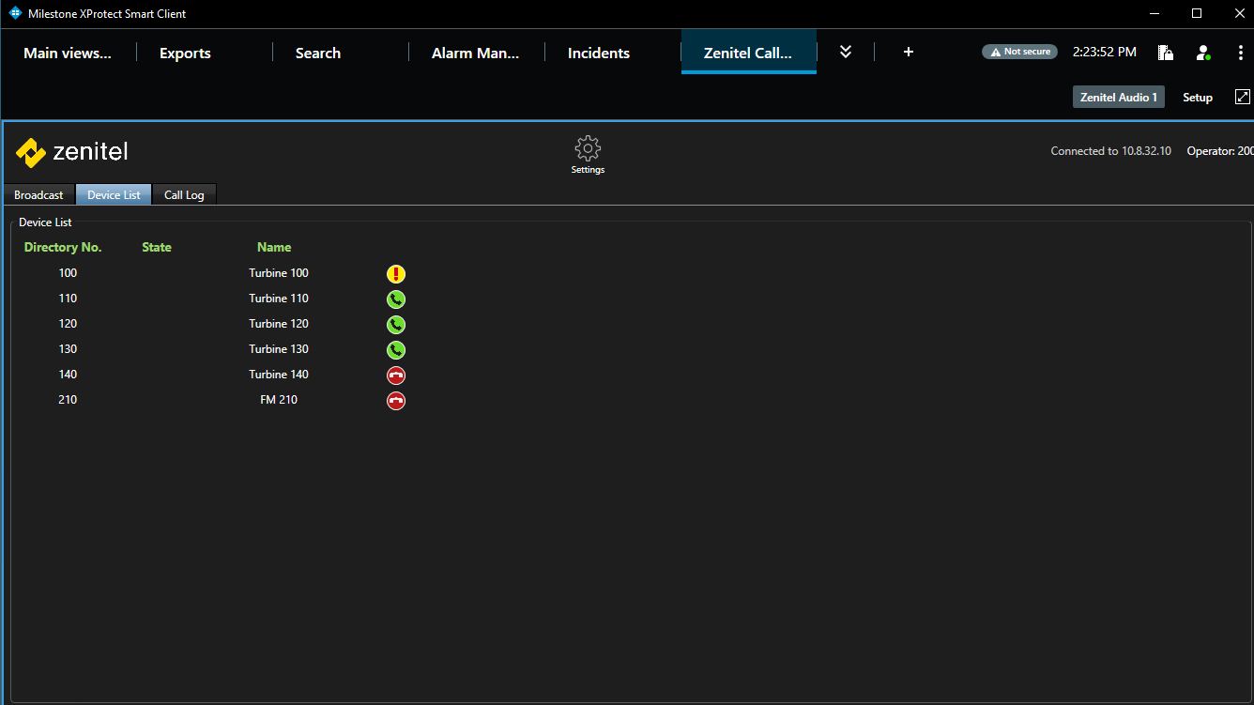
Task: Click the Setup button
Action: [1197, 98]
